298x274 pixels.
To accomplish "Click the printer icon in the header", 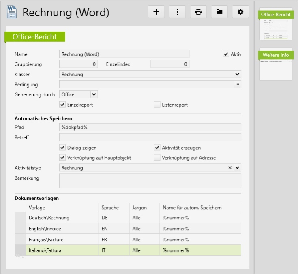I will 198,12.
